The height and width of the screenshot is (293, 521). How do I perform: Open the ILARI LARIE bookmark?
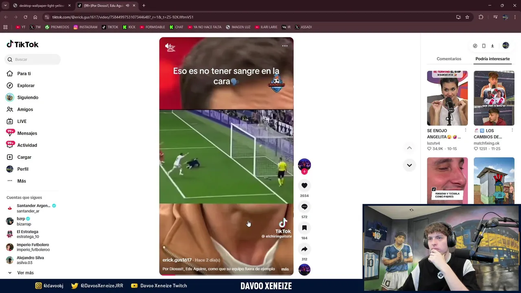tap(266, 27)
